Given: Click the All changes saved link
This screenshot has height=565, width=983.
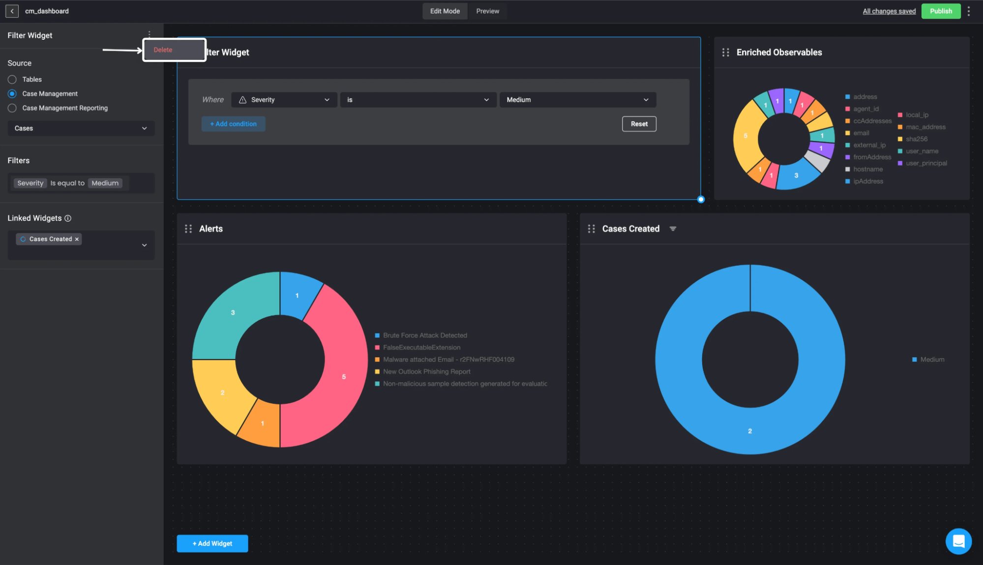Looking at the screenshot, I should [x=889, y=11].
